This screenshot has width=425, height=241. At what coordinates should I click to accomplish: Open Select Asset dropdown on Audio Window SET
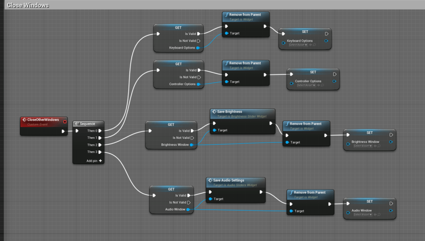point(361,215)
